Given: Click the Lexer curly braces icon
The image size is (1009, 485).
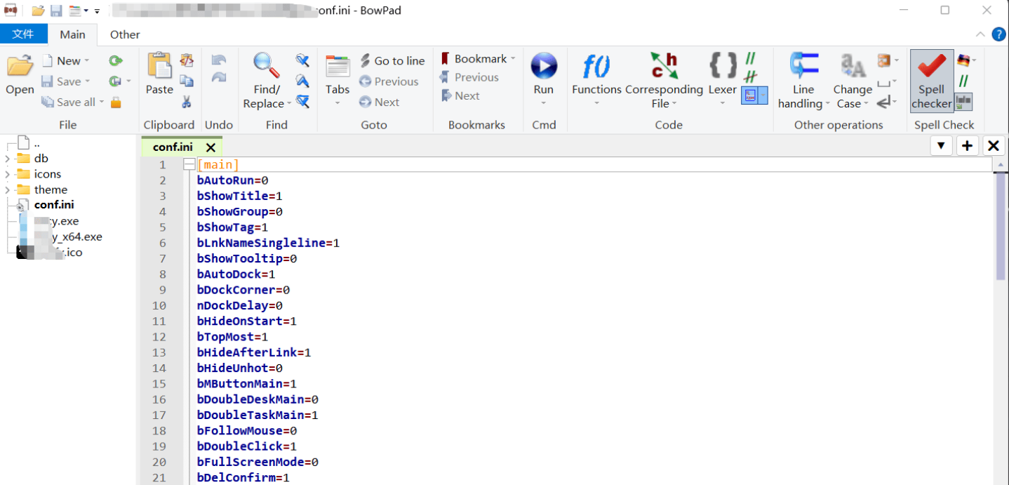Looking at the screenshot, I should tap(723, 66).
